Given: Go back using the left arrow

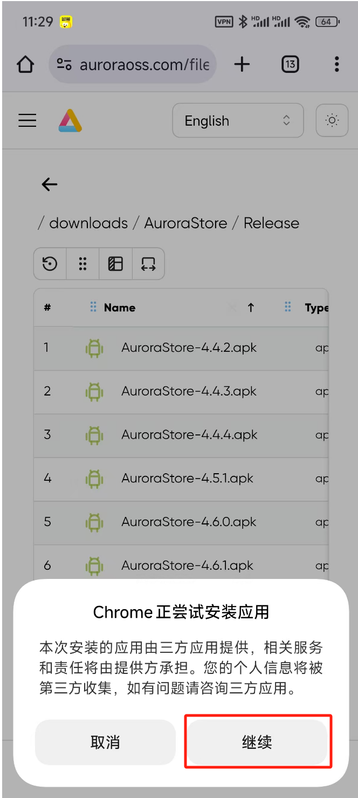Looking at the screenshot, I should click(x=50, y=185).
